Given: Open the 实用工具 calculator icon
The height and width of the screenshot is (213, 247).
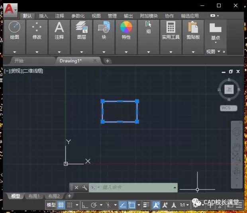Looking at the screenshot, I should pyautogui.click(x=171, y=27).
